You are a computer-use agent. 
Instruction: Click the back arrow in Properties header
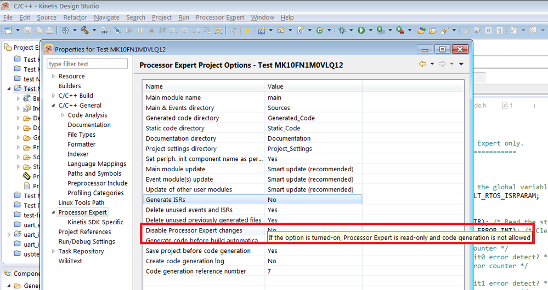tap(422, 64)
